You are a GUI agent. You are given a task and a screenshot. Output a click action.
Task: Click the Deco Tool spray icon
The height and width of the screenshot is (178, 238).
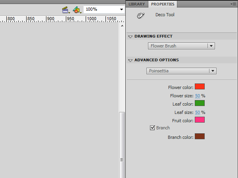pos(140,15)
